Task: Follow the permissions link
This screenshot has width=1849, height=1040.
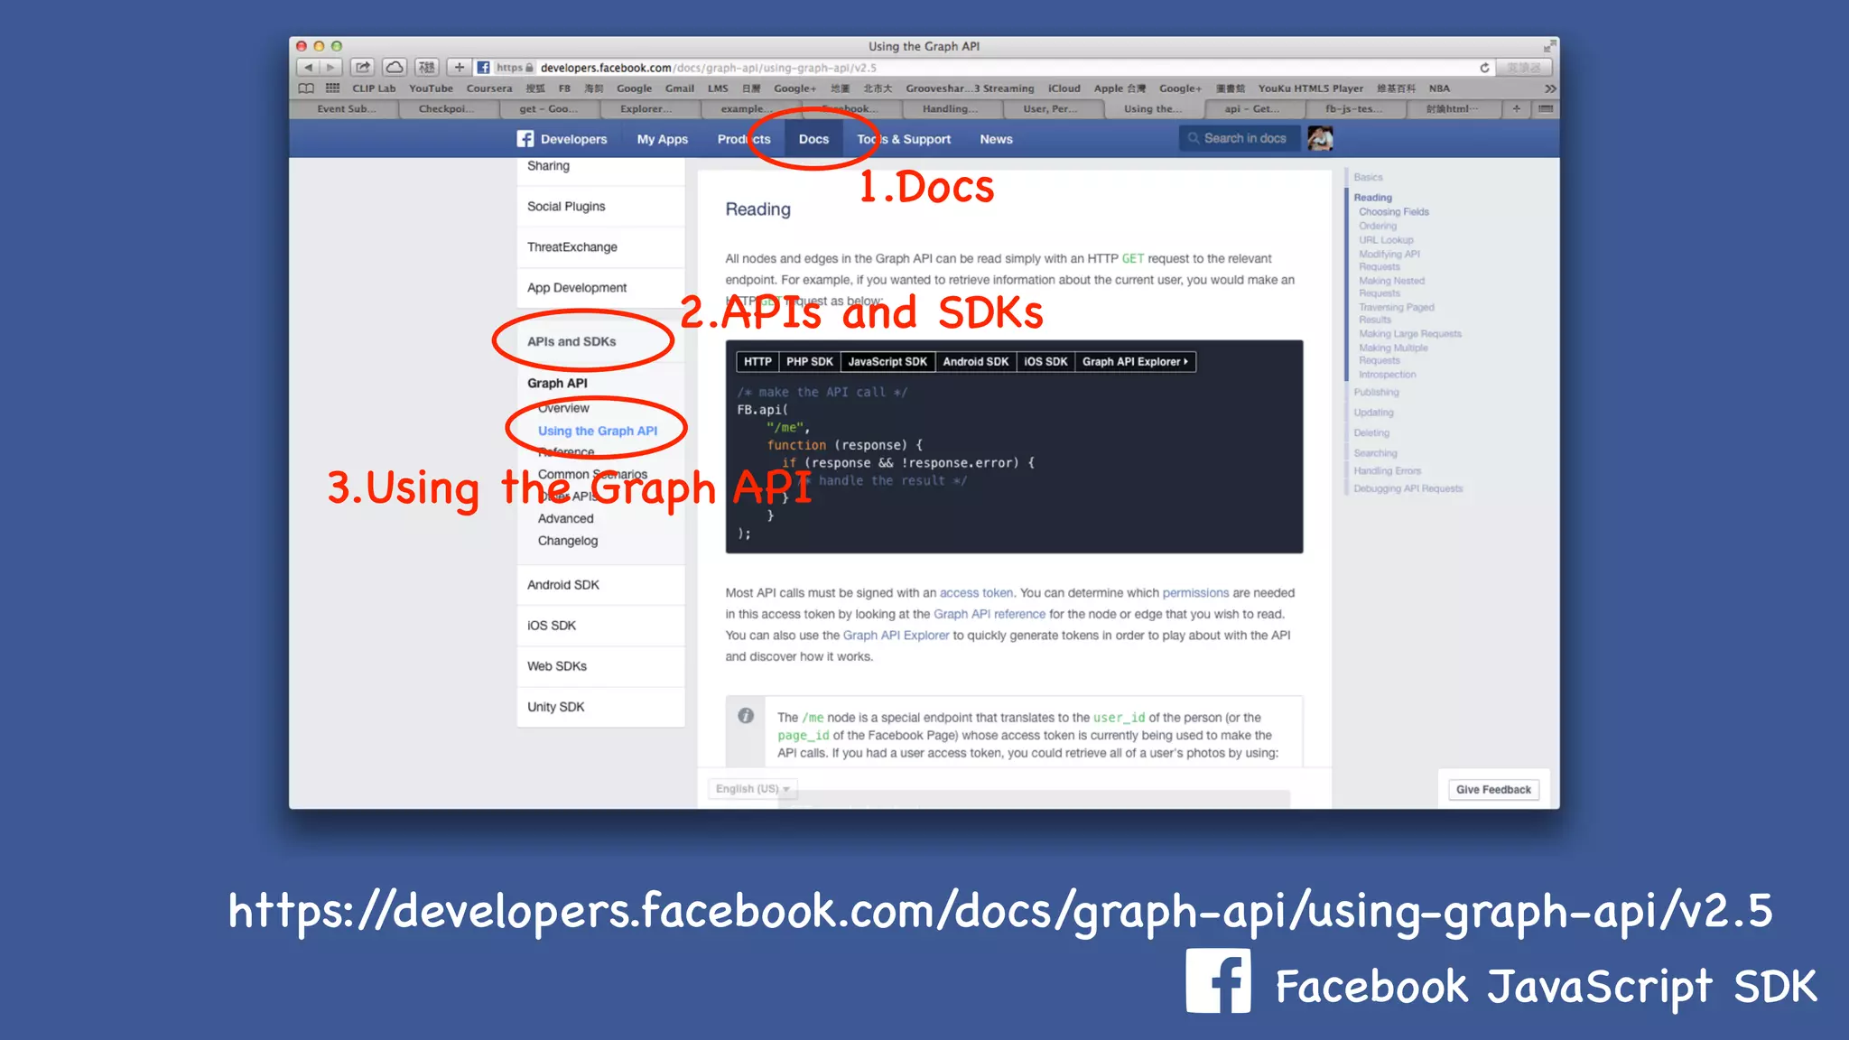Action: [1195, 593]
